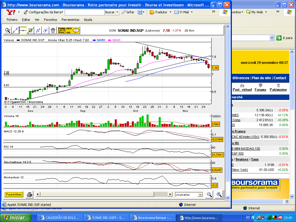The image size is (296, 222).
Task: Open the Y! Mail toolbar button
Action: pos(182,12)
